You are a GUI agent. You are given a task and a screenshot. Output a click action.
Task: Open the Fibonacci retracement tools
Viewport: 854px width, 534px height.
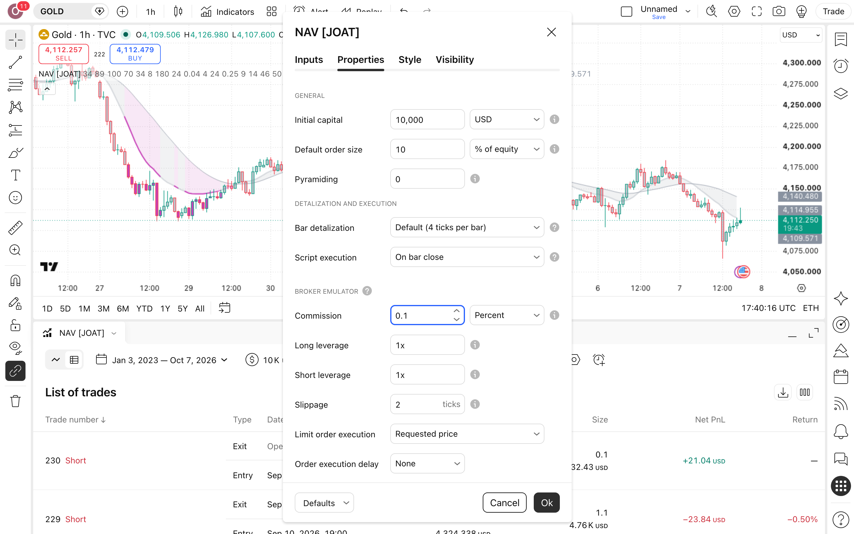click(x=15, y=85)
